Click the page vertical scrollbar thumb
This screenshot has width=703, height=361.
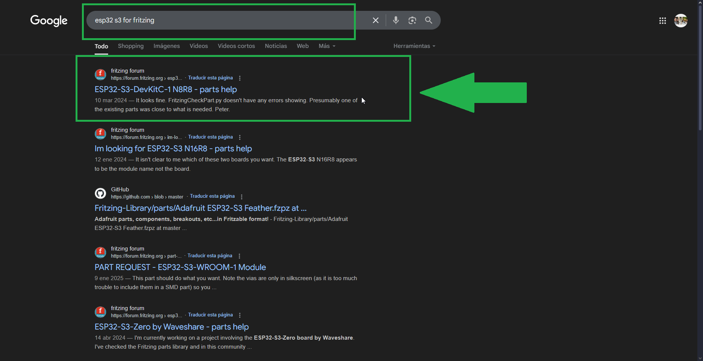[700, 67]
